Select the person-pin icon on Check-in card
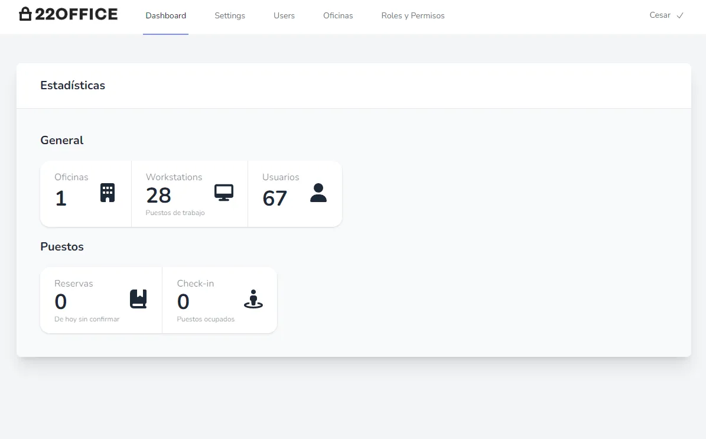This screenshot has width=706, height=439. 253,299
